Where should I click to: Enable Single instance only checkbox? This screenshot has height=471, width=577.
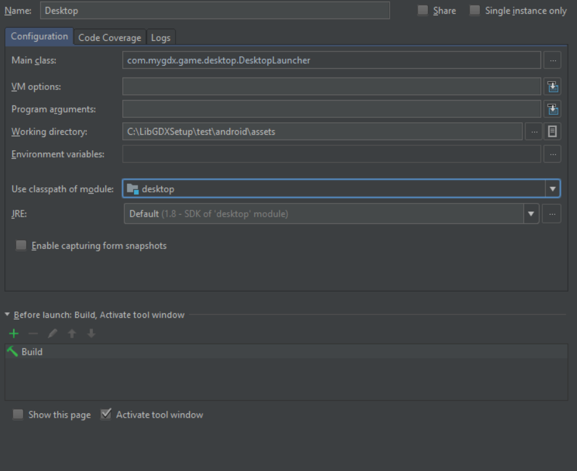coord(475,11)
